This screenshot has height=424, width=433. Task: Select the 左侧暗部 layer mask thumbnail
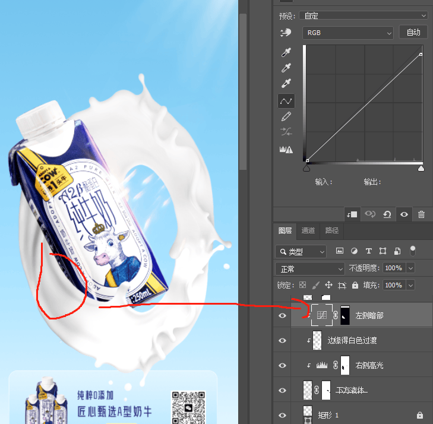[345, 315]
